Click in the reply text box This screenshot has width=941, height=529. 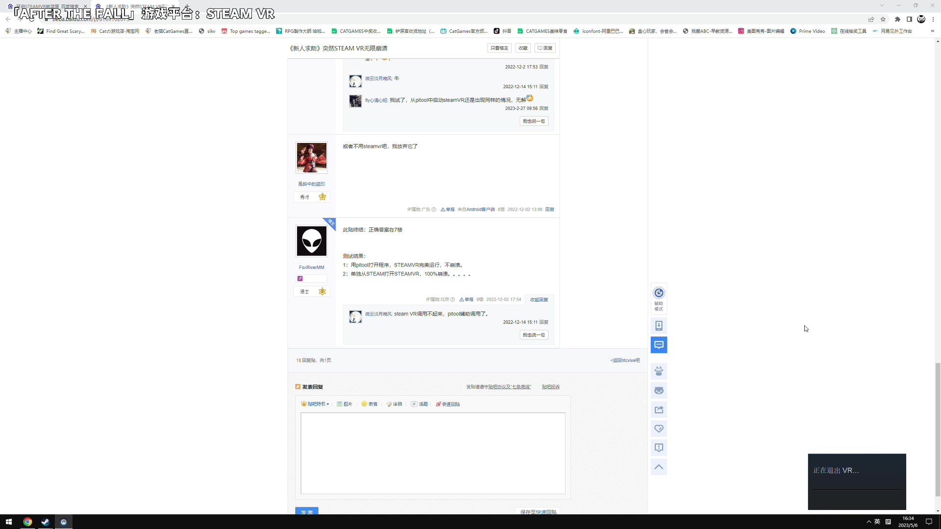point(433,453)
